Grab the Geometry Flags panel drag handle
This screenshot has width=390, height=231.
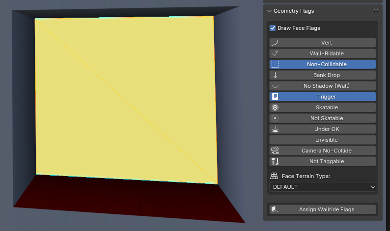coord(376,10)
